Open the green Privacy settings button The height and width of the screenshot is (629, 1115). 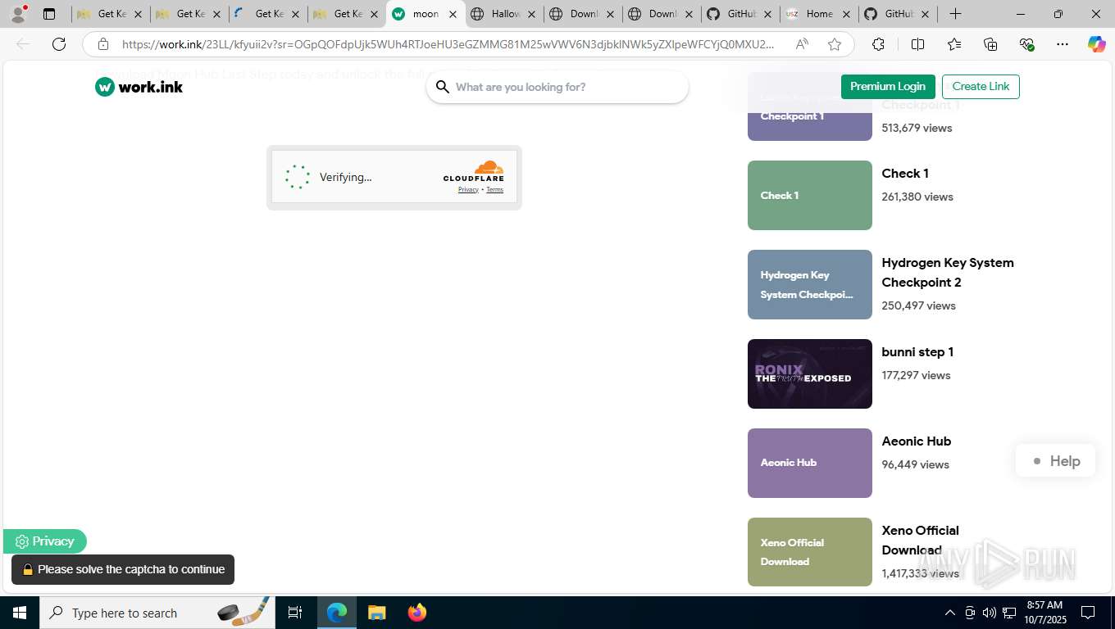tap(45, 541)
